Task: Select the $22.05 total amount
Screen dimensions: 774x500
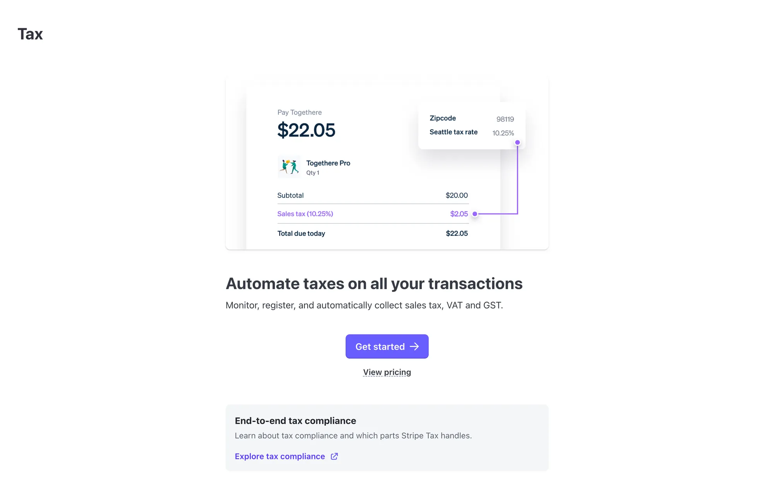Action: pos(306,130)
